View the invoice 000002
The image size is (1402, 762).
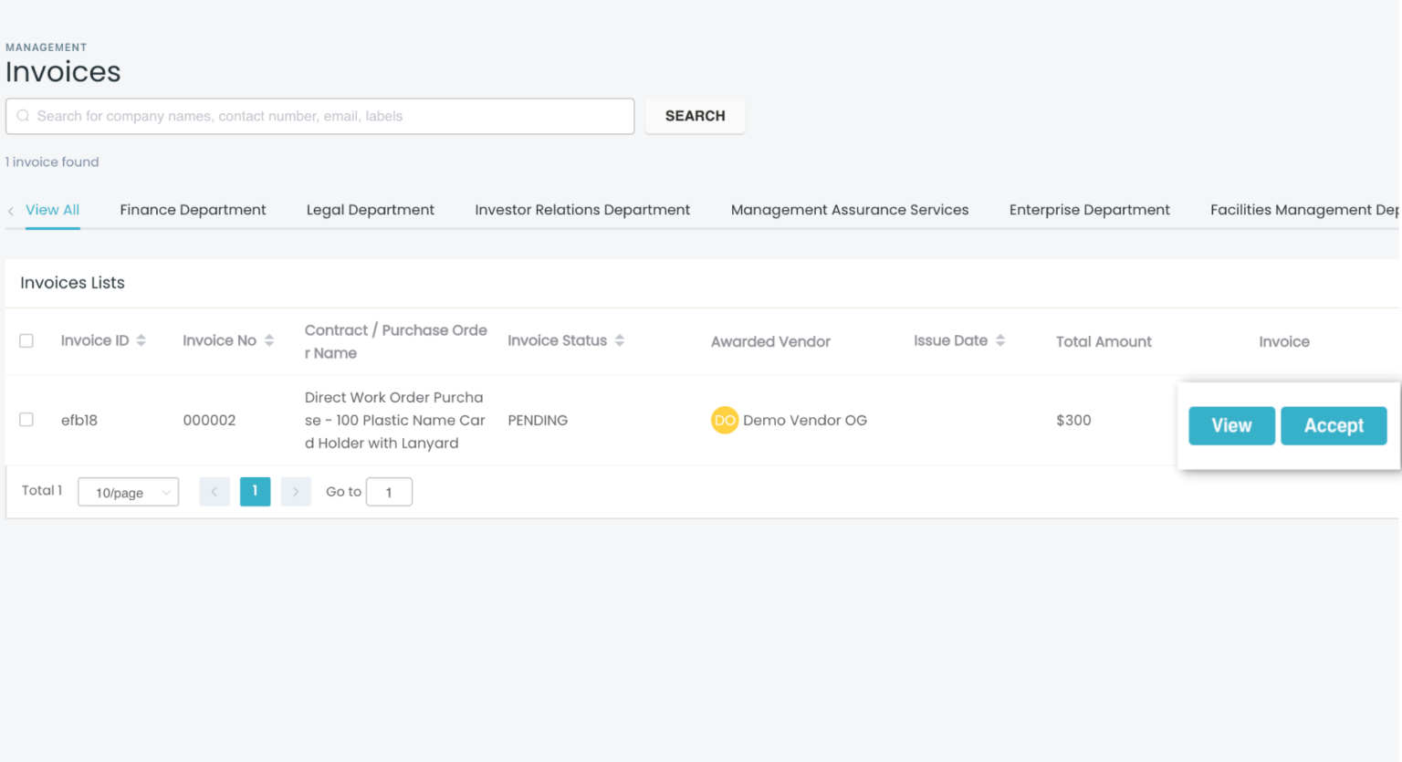pyautogui.click(x=1231, y=425)
